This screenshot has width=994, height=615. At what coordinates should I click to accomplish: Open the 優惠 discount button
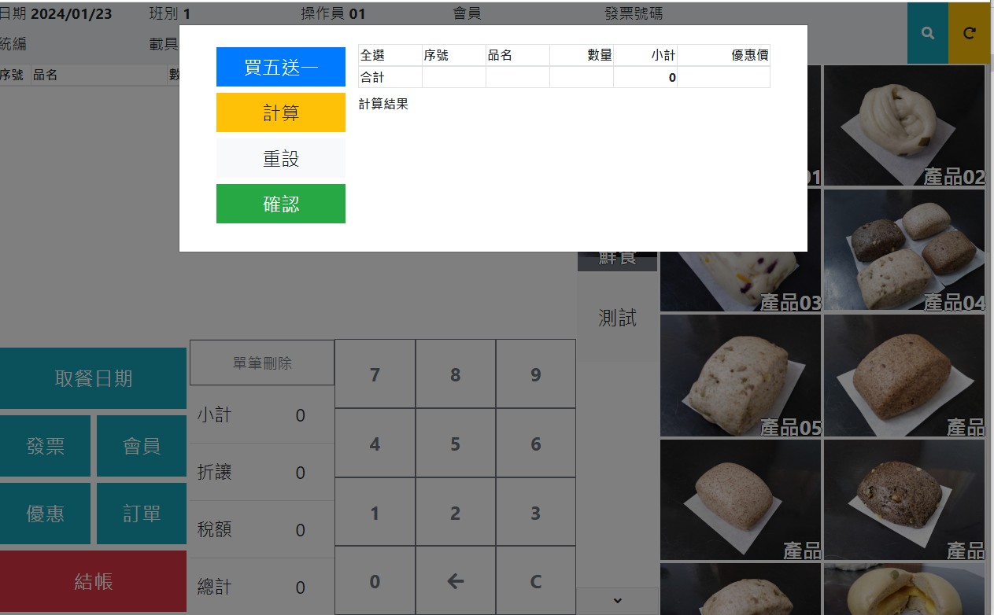tap(45, 514)
